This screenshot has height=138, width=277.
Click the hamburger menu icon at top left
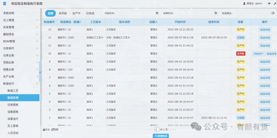4,4
